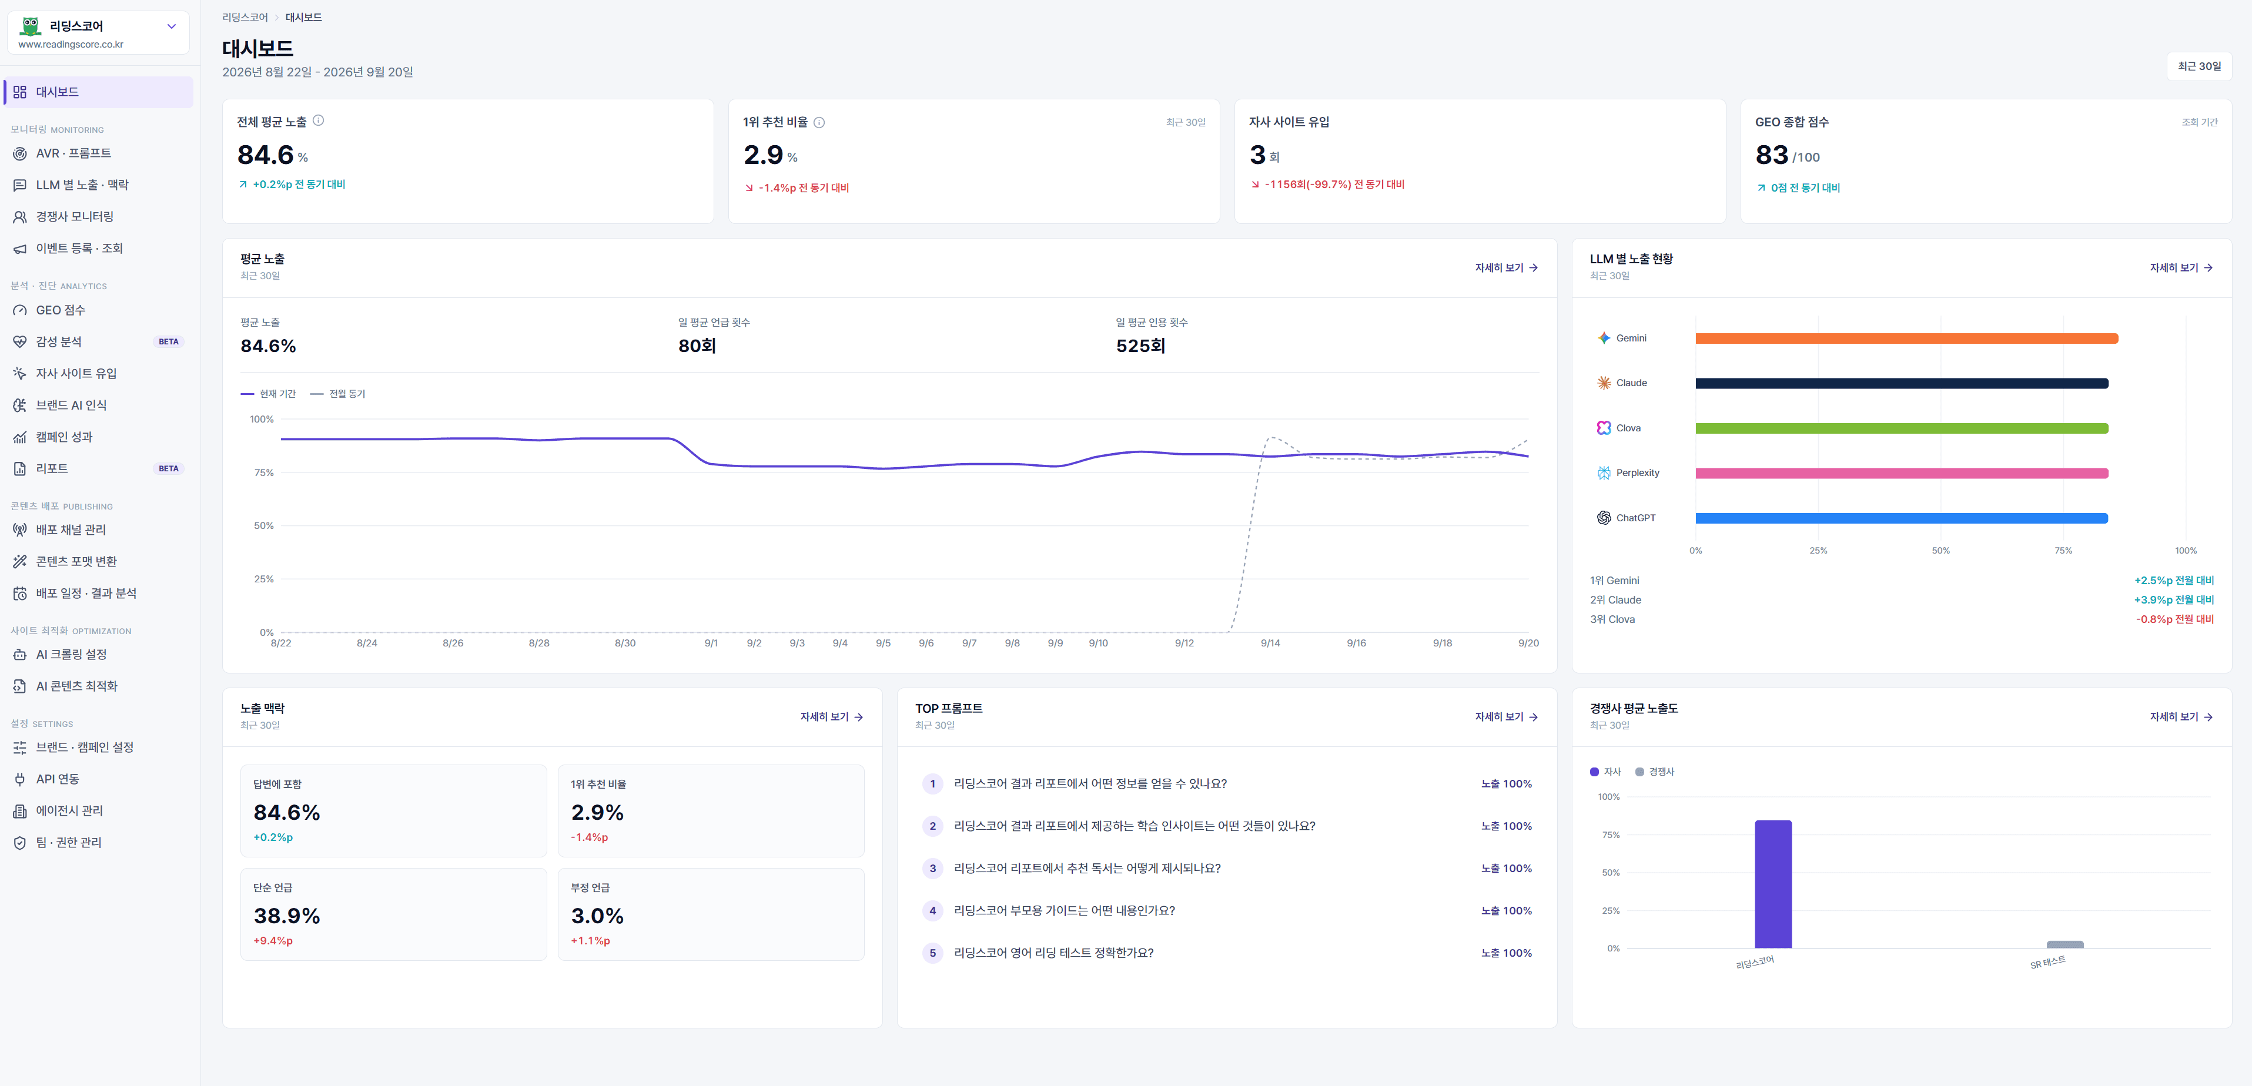Toggle the 자사 legend in competitor chart

1605,772
